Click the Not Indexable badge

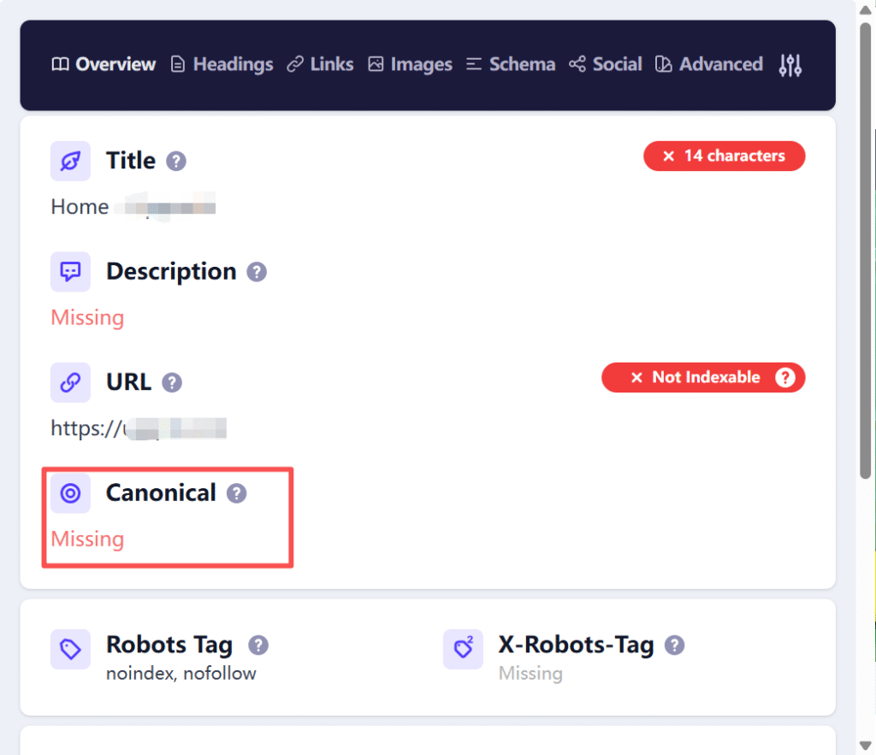703,378
